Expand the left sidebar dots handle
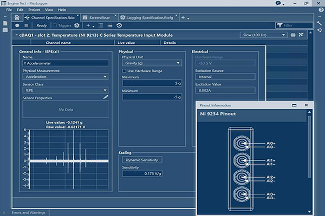 tap(5, 17)
